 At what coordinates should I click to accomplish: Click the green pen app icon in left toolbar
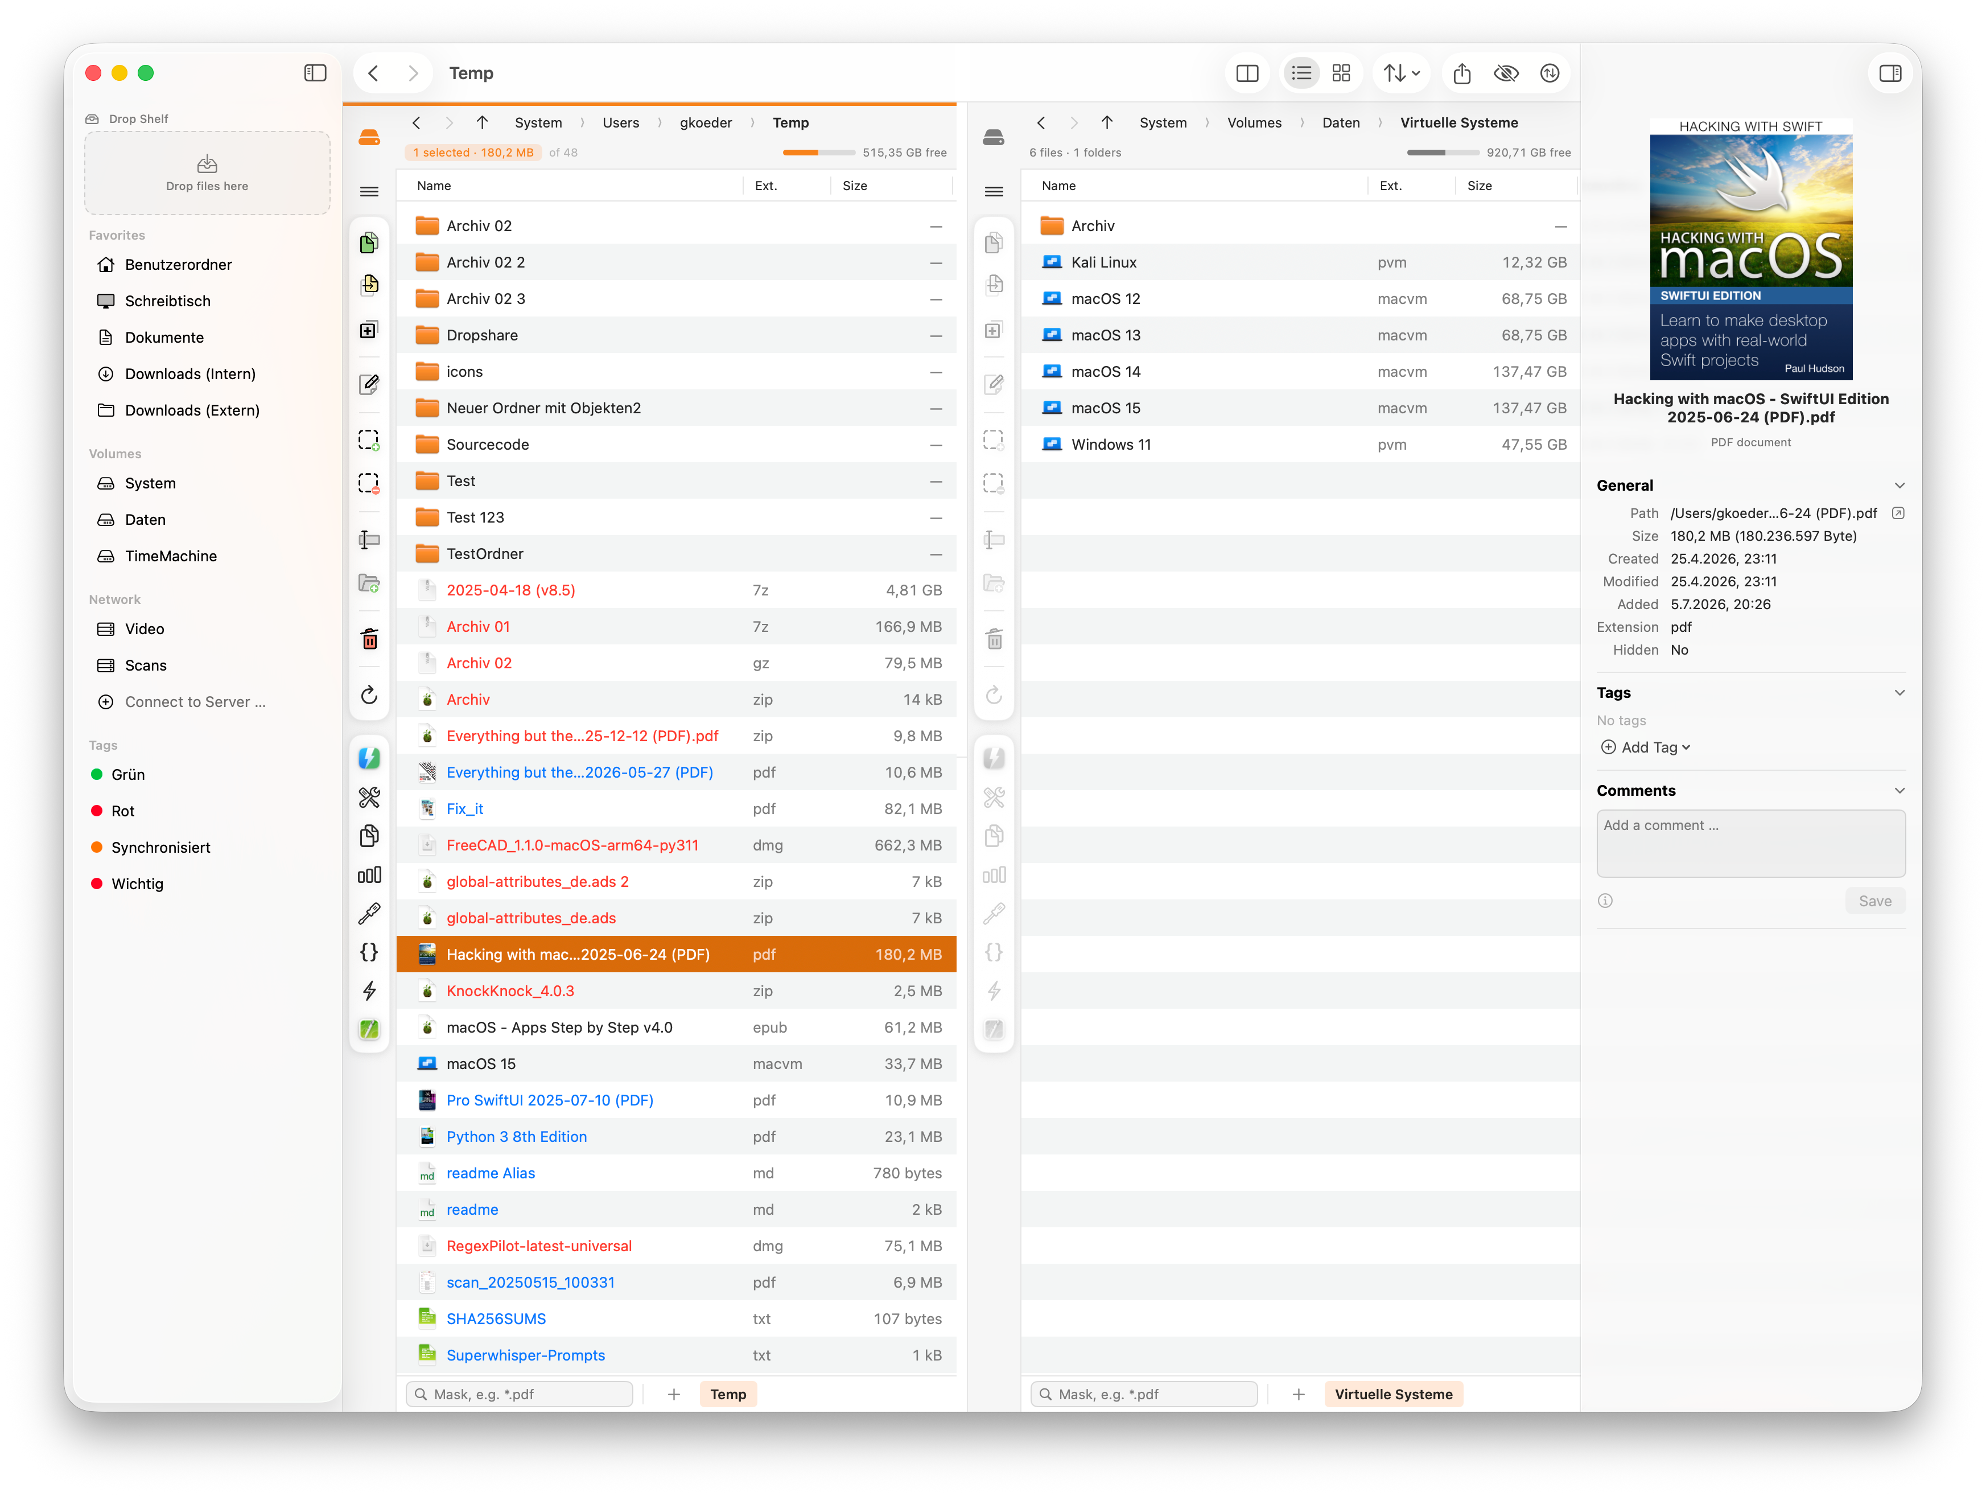pyautogui.click(x=369, y=1029)
